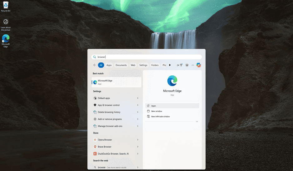Image resolution: width=293 pixels, height=171 pixels.
Task: Click the 'Opera Browser' result text
Action: [x=105, y=140]
